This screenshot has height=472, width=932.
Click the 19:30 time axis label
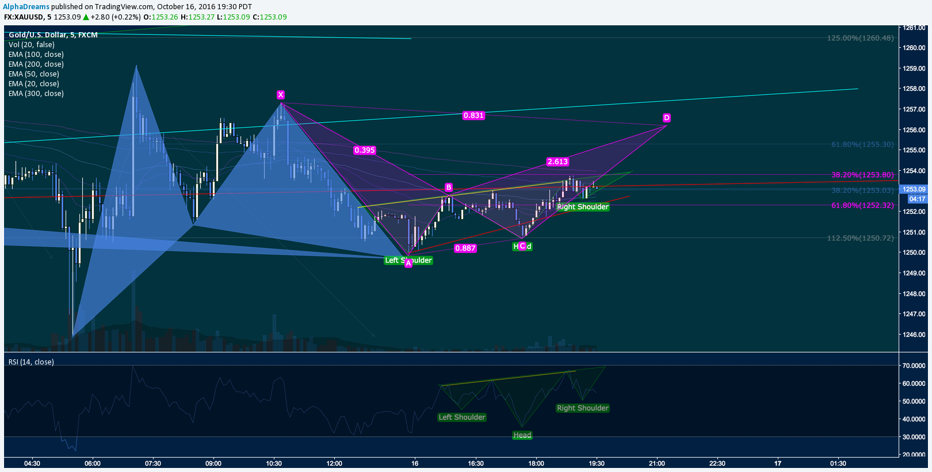point(597,463)
